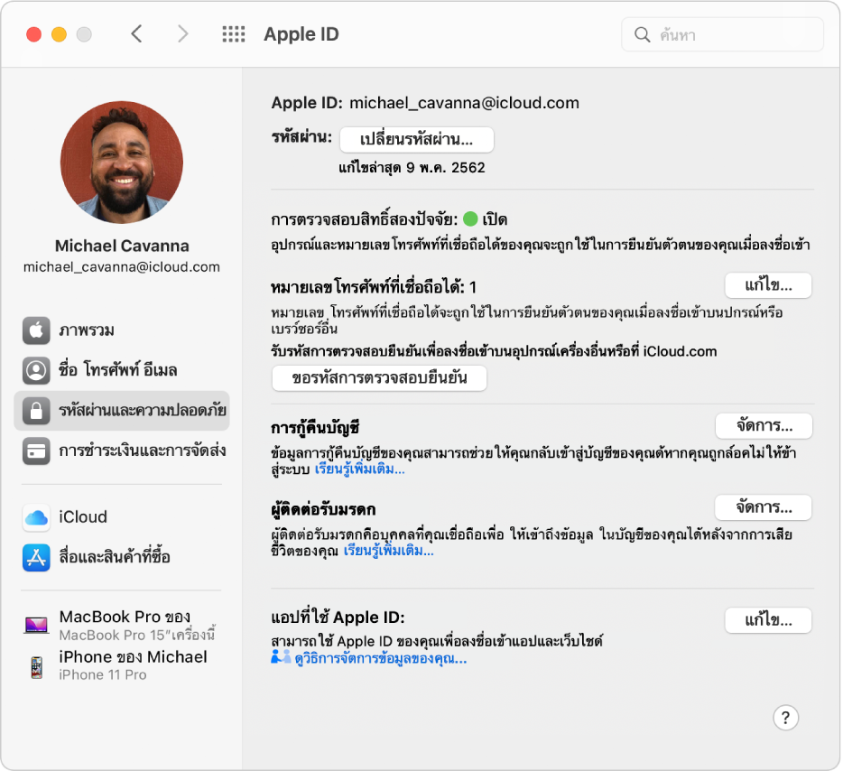Click the Michael Cavanna name label
843x771 pixels.
[122, 246]
